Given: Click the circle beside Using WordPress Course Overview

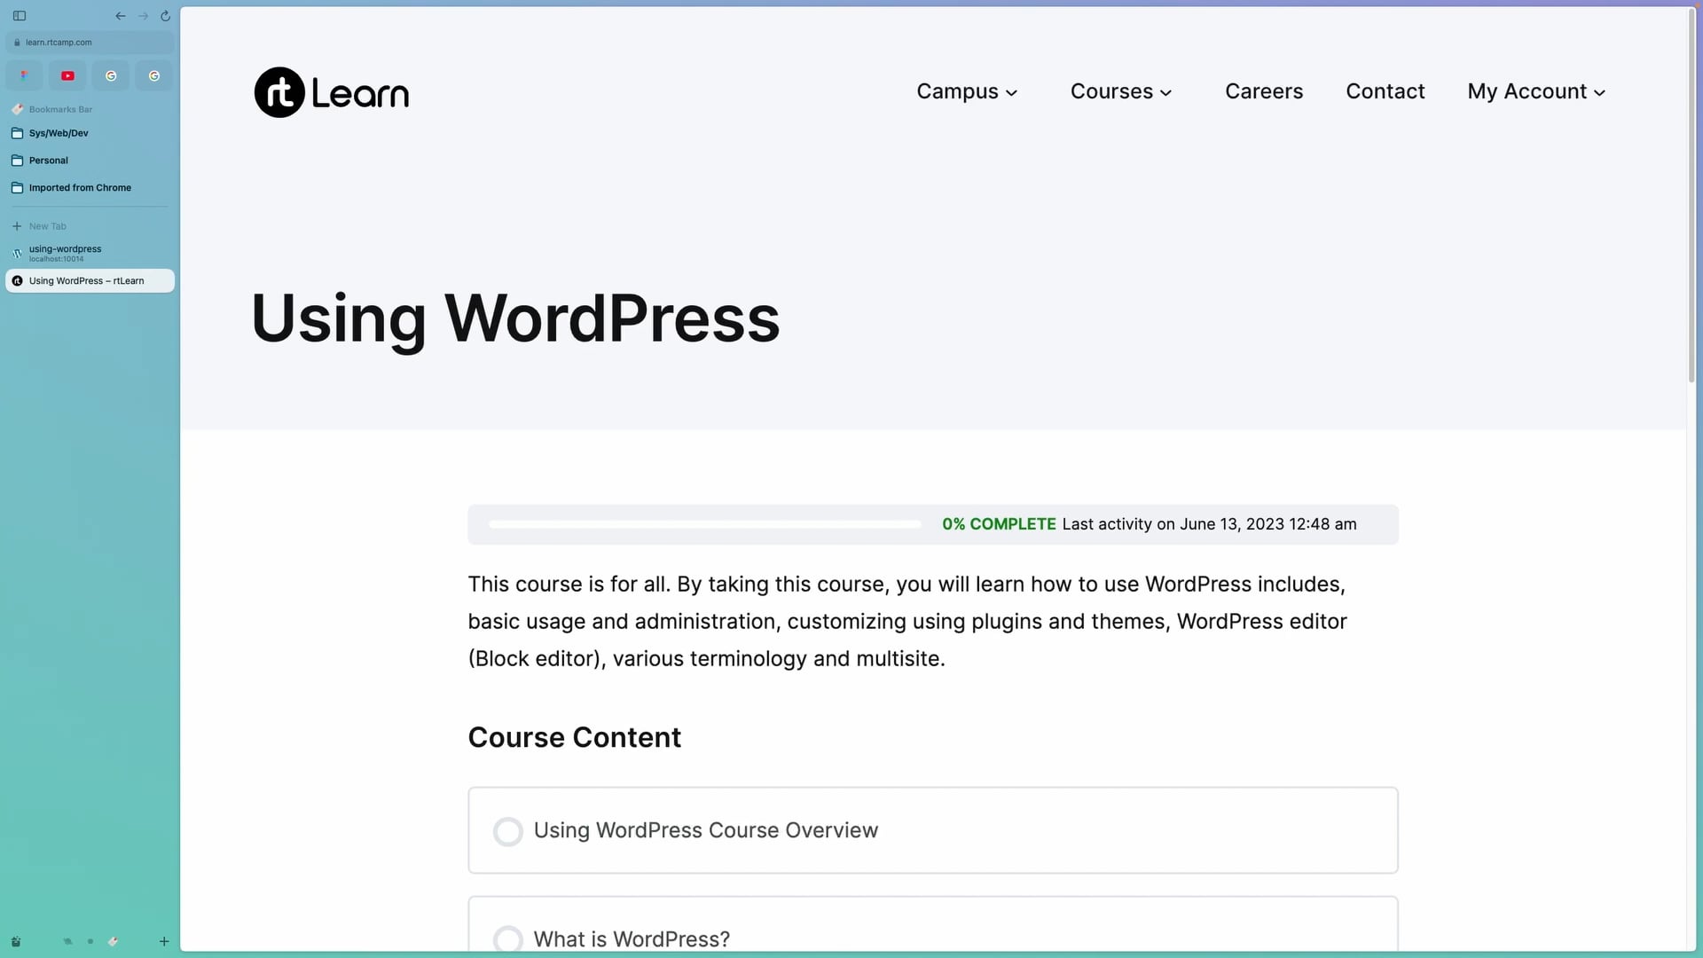Looking at the screenshot, I should (x=508, y=831).
